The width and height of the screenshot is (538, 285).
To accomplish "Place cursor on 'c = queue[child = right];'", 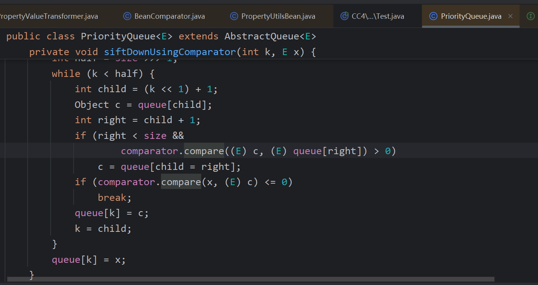I will click(x=169, y=166).
